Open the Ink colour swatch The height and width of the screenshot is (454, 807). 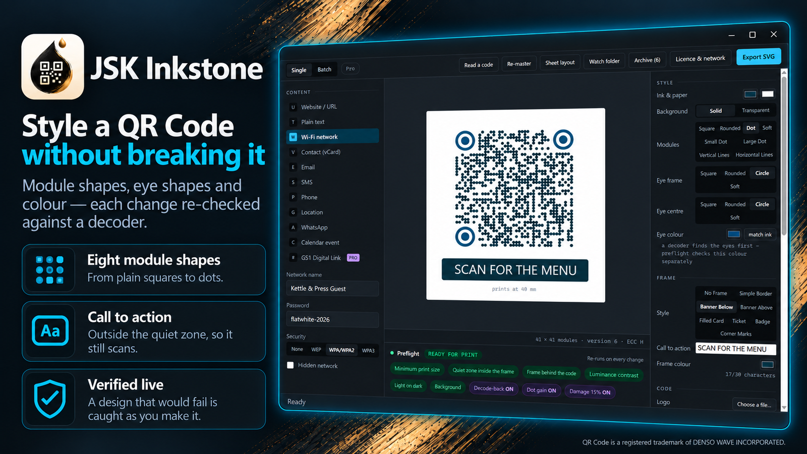[x=750, y=94]
